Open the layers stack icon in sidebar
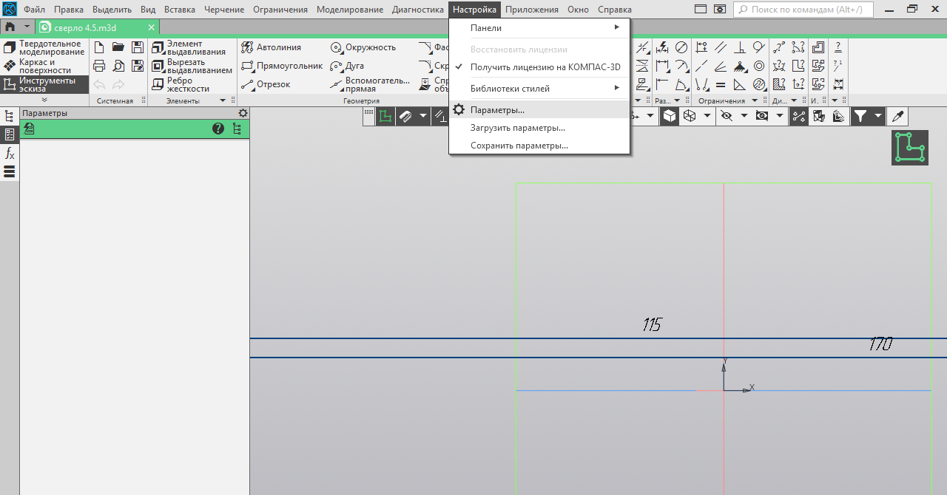Screen dimensions: 947x495 10,171
